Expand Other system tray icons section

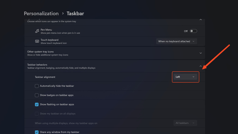(x=200, y=53)
